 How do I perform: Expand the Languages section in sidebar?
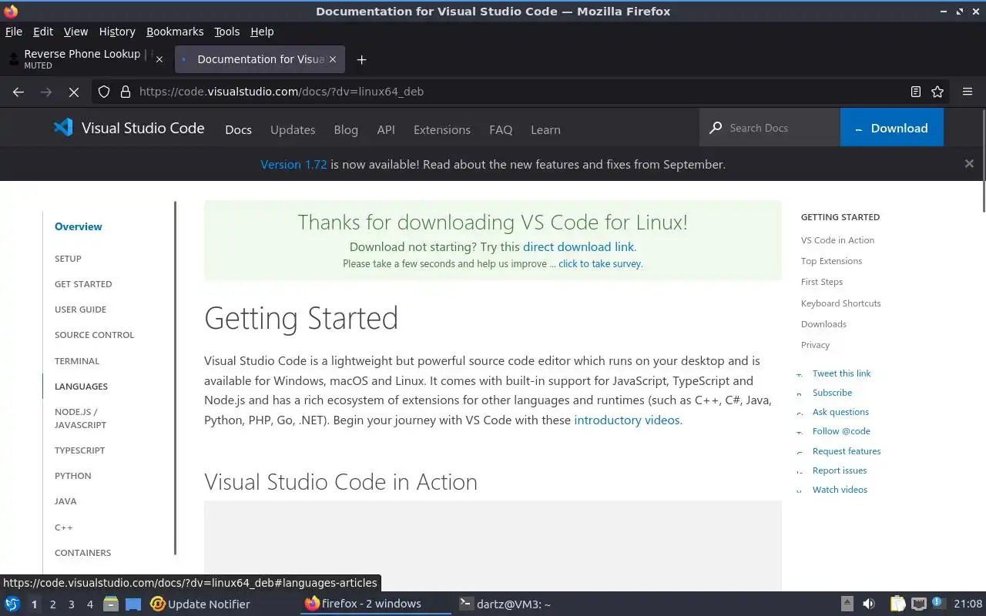[x=81, y=387]
